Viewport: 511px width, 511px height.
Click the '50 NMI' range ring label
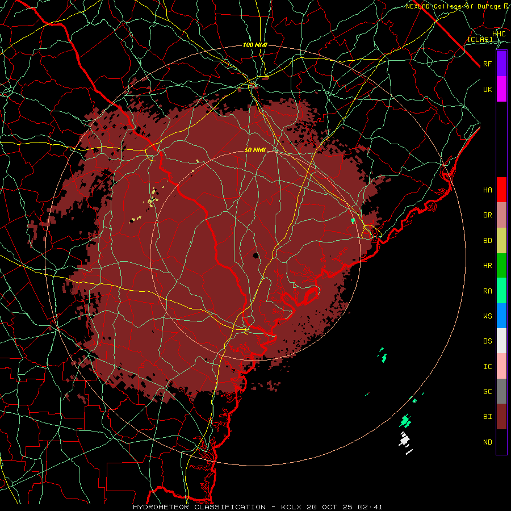click(x=255, y=150)
